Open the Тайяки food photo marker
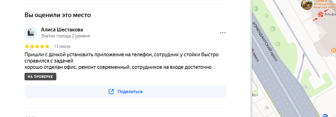The image size is (336, 117). pyautogui.click(x=306, y=4)
